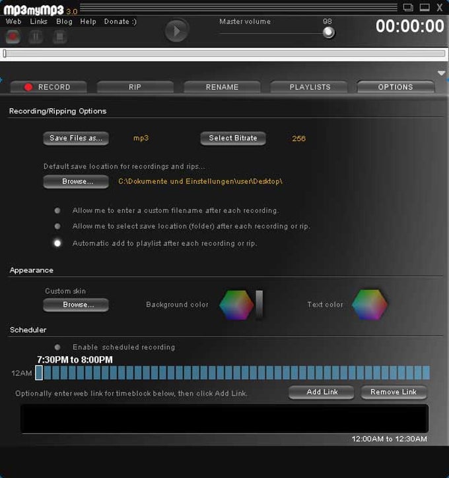This screenshot has width=449, height=478.
Task: Pick a background color from hexagon
Action: pos(236,305)
